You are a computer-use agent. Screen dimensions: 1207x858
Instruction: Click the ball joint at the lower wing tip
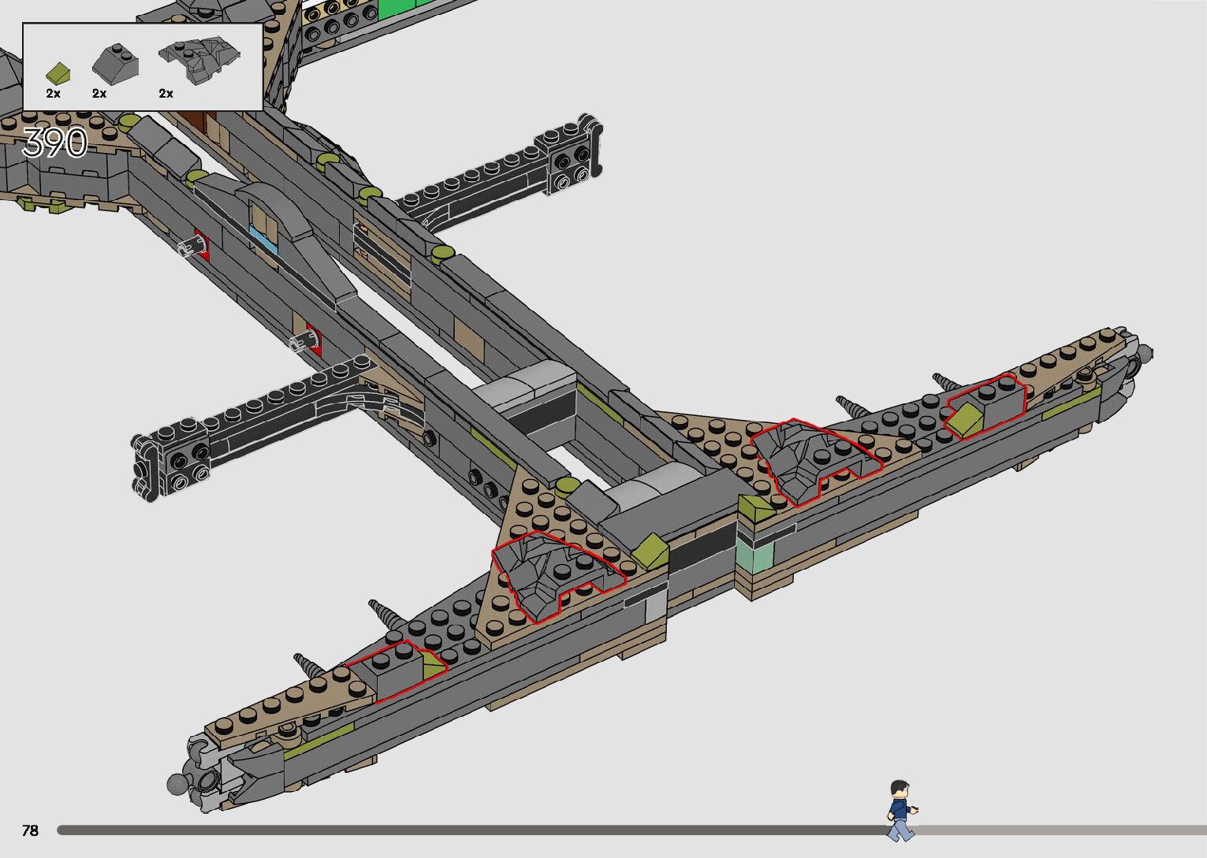177,784
